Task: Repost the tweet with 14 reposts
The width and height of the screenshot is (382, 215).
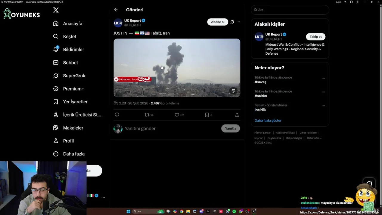Action: point(149,115)
